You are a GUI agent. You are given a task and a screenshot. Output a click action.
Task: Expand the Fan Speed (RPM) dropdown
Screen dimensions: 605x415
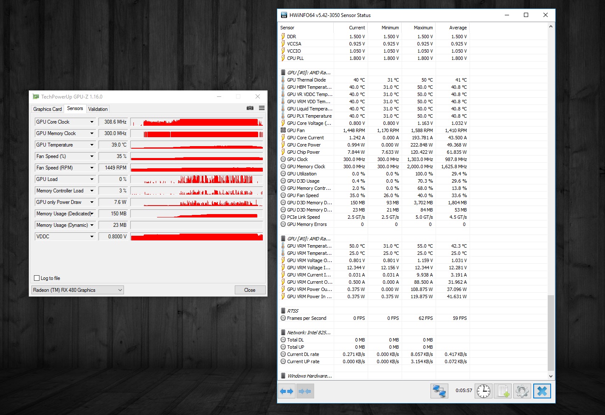coord(92,168)
